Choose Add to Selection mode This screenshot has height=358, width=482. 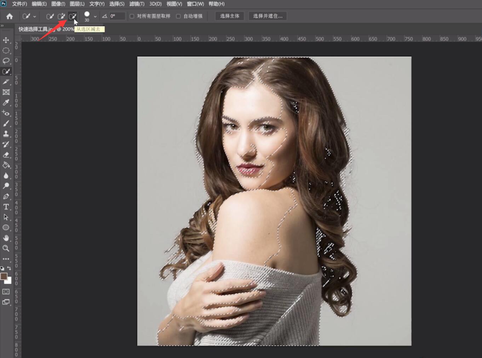tap(62, 16)
